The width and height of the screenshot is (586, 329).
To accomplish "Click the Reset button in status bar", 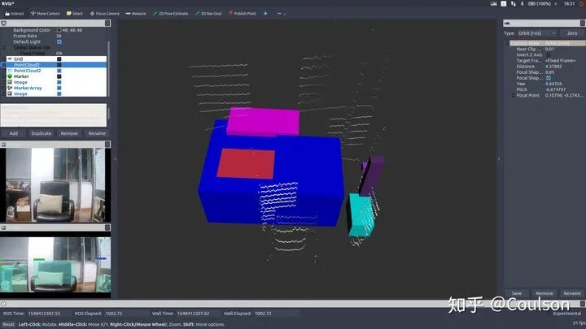I will [x=8, y=324].
